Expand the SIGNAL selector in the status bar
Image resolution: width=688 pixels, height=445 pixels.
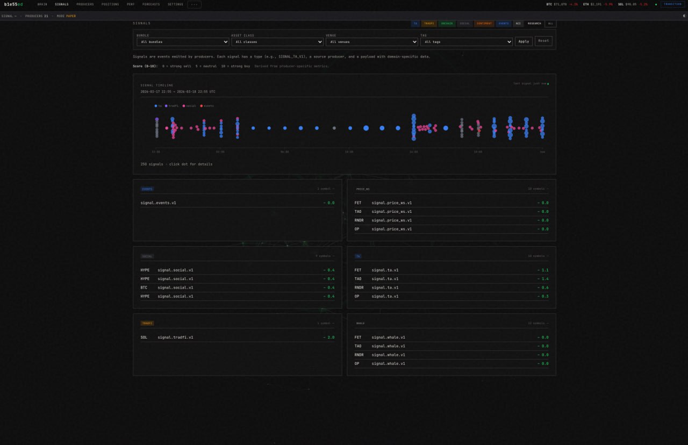coord(9,16)
